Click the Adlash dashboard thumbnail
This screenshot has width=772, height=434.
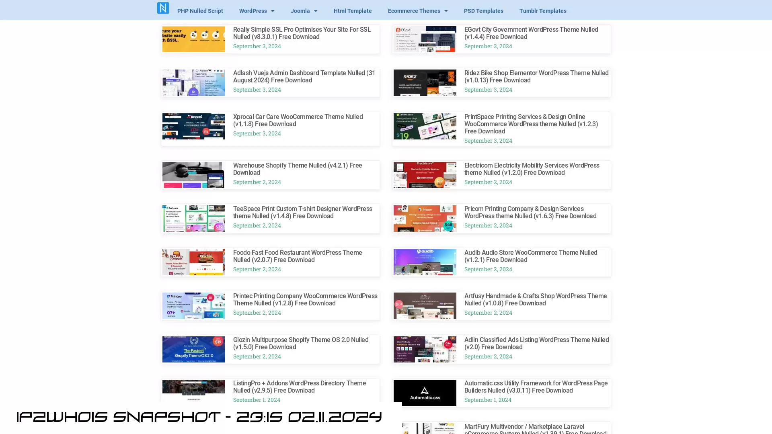194,83
